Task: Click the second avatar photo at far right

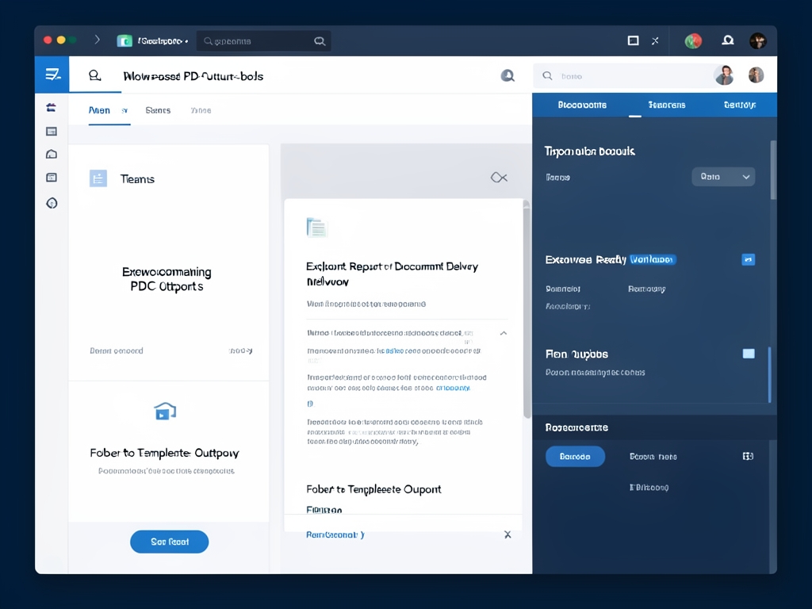Action: tap(756, 75)
